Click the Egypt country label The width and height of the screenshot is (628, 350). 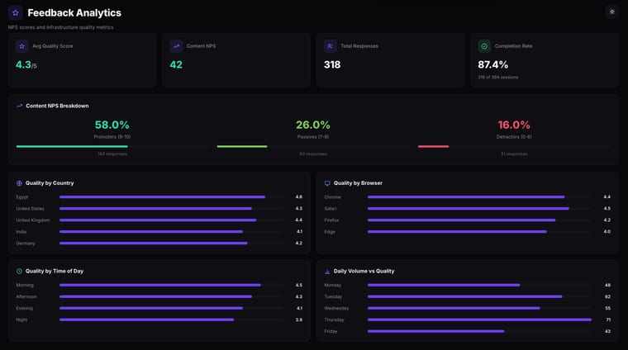[22, 197]
